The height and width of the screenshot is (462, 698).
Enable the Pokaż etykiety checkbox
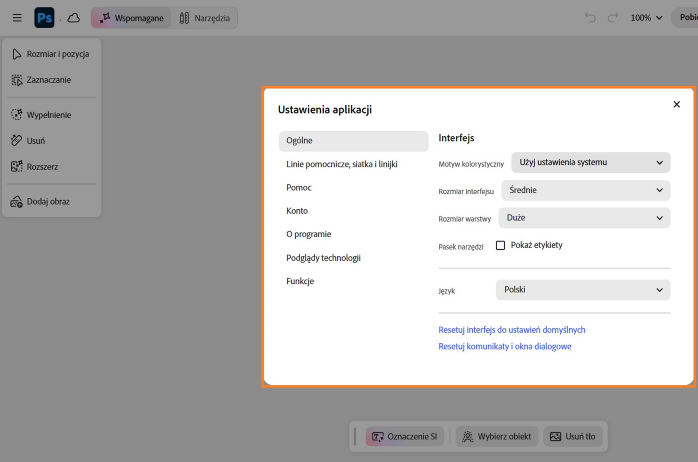(x=500, y=245)
